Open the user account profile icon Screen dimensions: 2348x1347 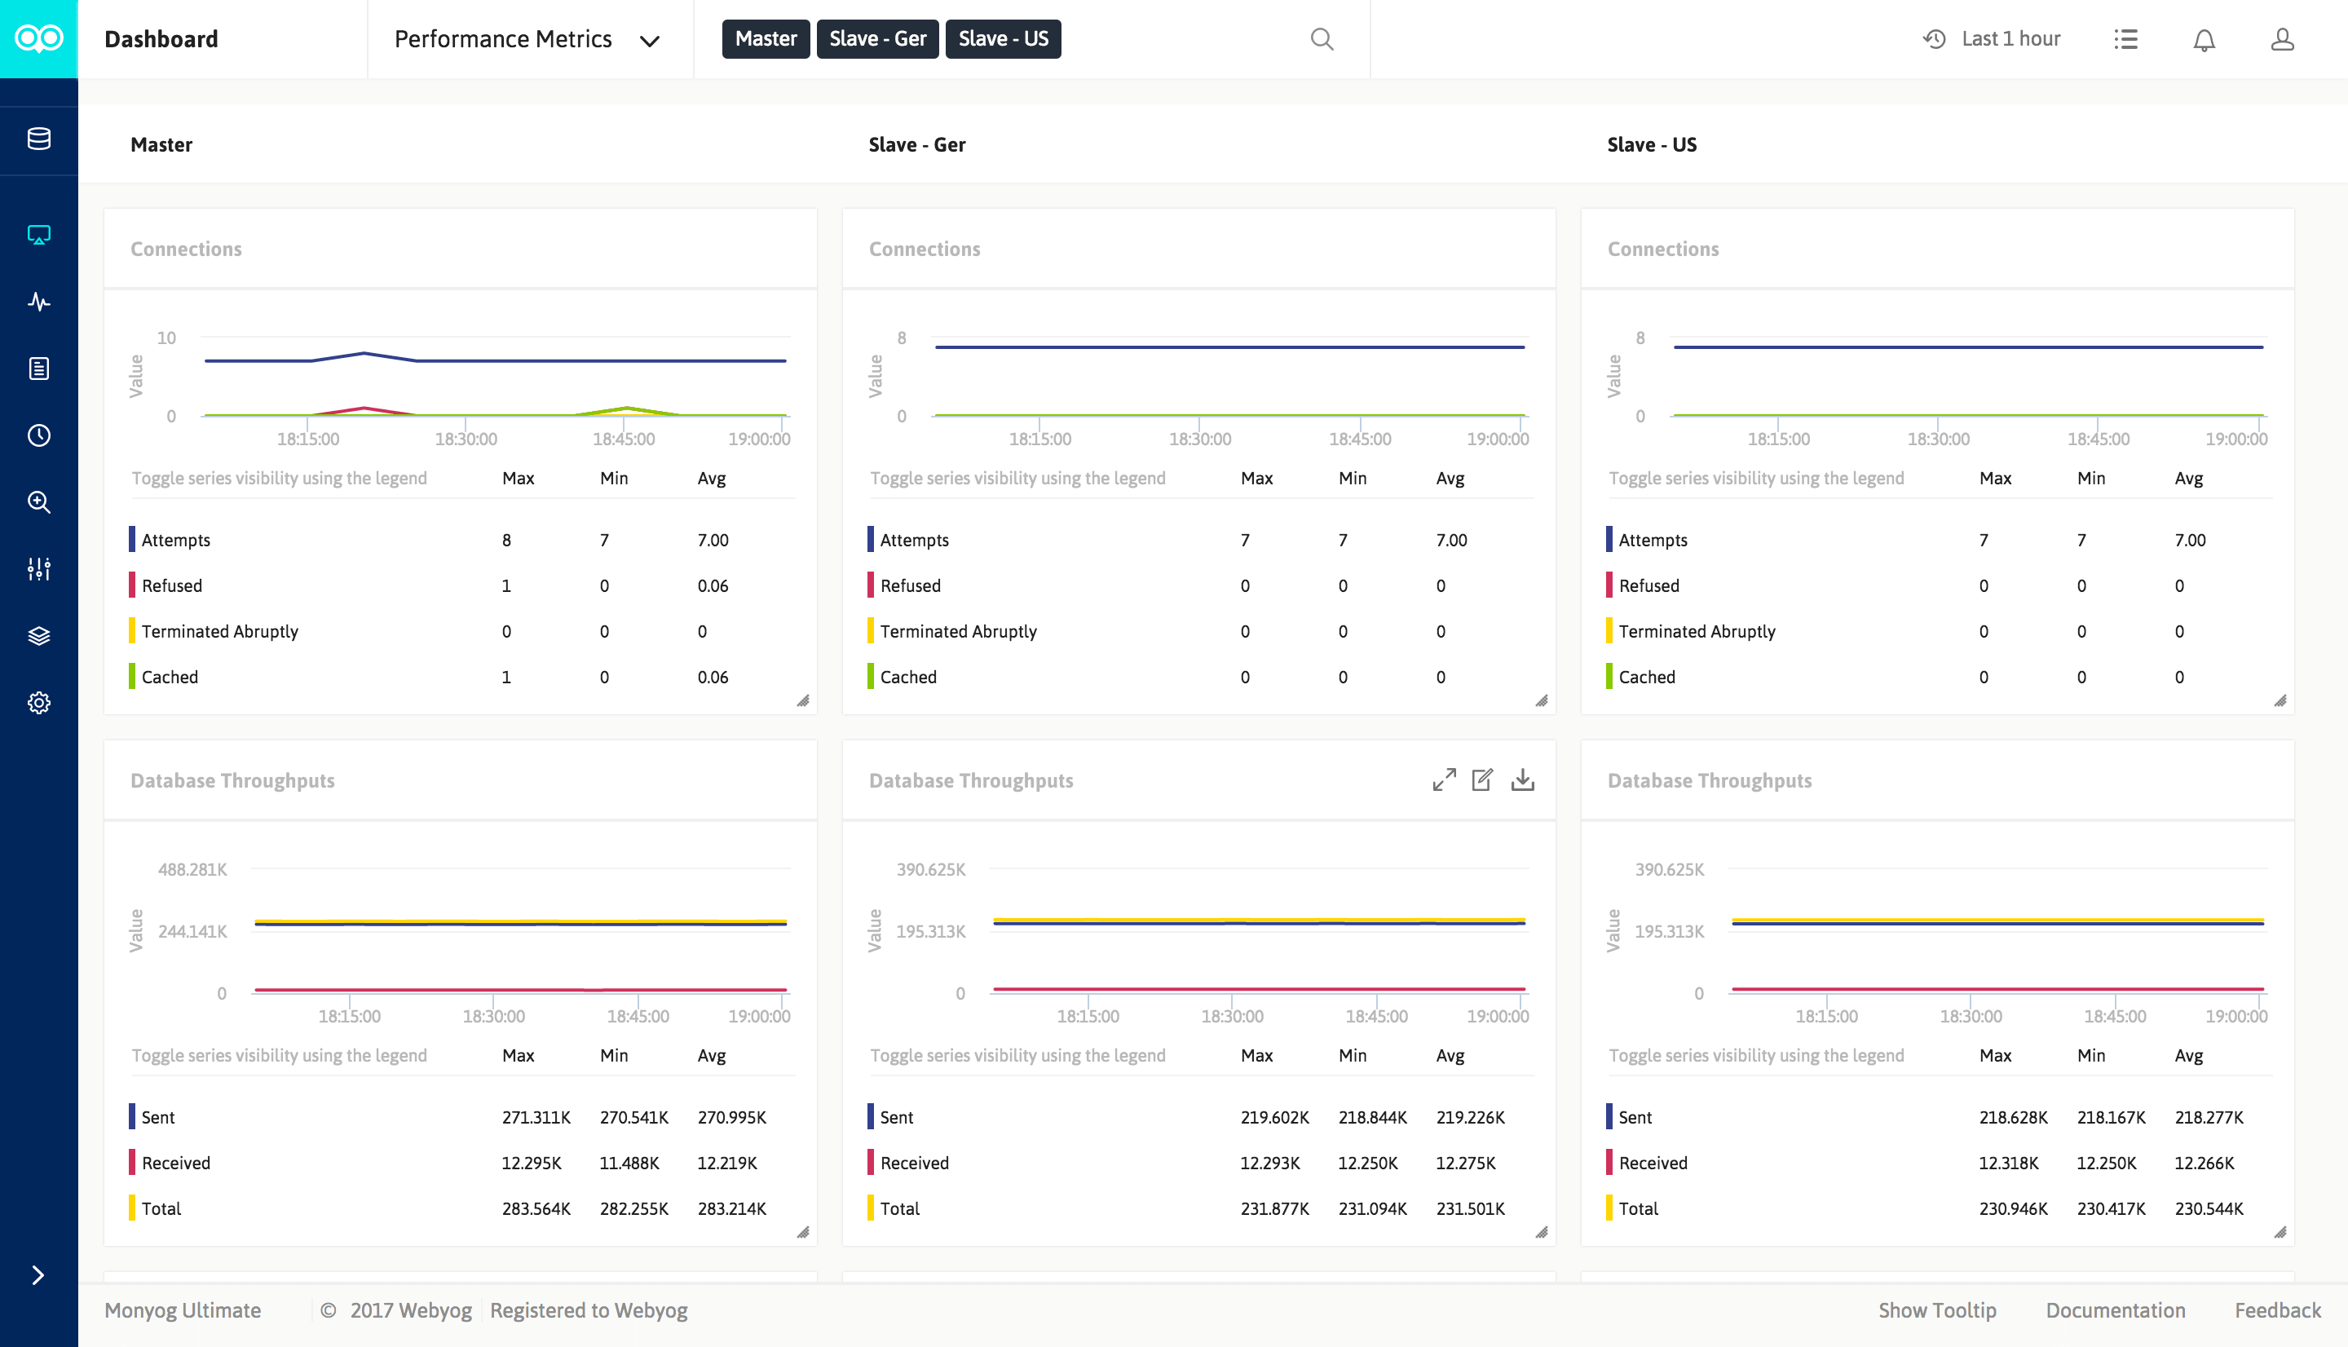pos(2281,40)
